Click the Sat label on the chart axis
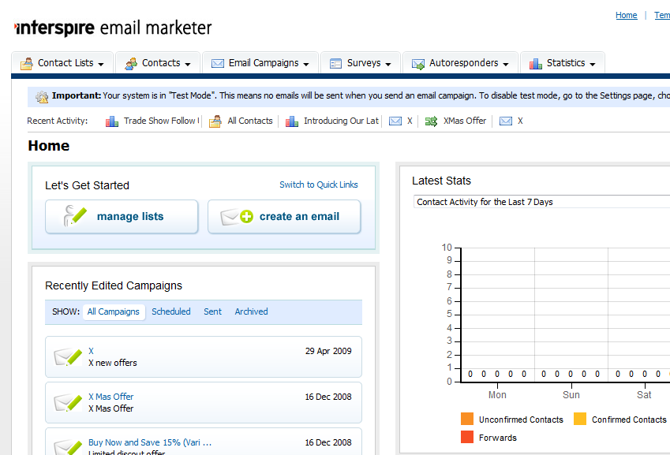This screenshot has height=455, width=670. (x=644, y=395)
